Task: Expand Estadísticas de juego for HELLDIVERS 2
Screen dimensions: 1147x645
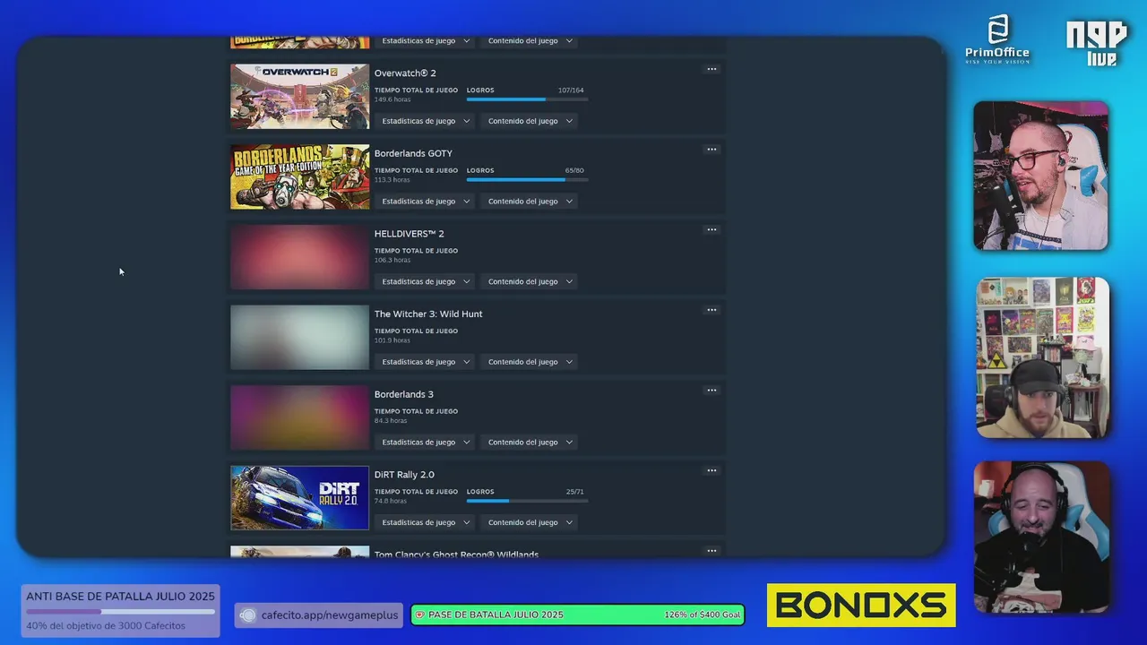Action: pyautogui.click(x=425, y=281)
